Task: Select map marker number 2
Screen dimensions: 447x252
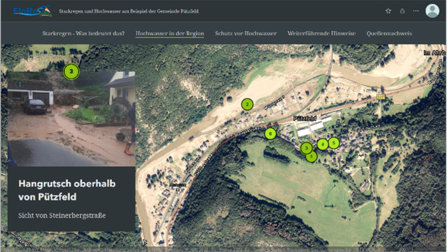Action: [247, 105]
